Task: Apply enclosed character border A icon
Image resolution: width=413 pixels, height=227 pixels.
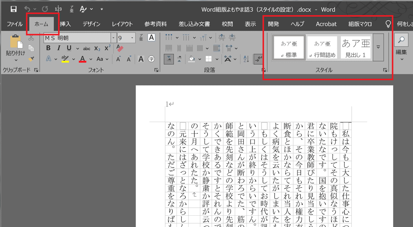Action: 152,38
